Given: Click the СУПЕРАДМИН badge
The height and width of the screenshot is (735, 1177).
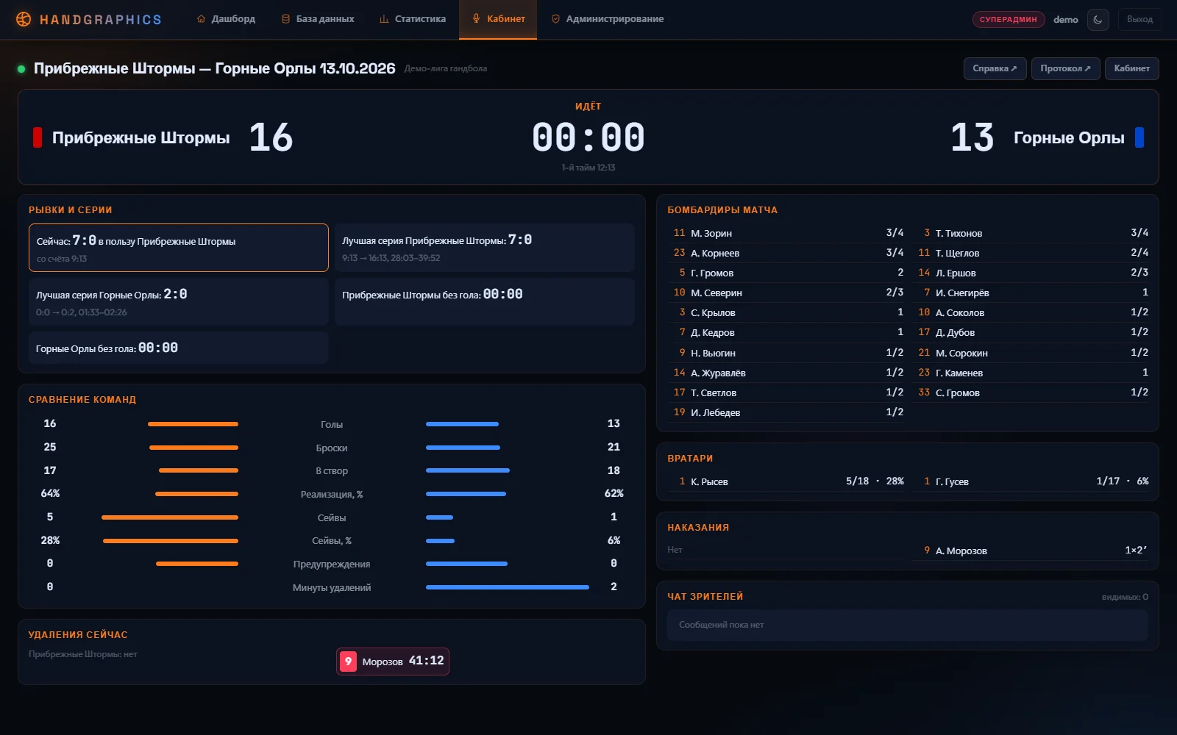Looking at the screenshot, I should coord(1009,19).
